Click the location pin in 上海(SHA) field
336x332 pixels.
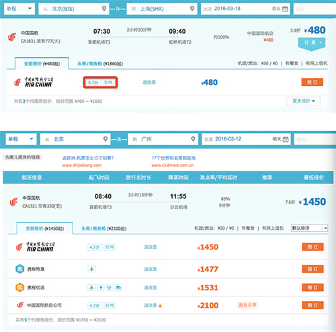coord(192,9)
